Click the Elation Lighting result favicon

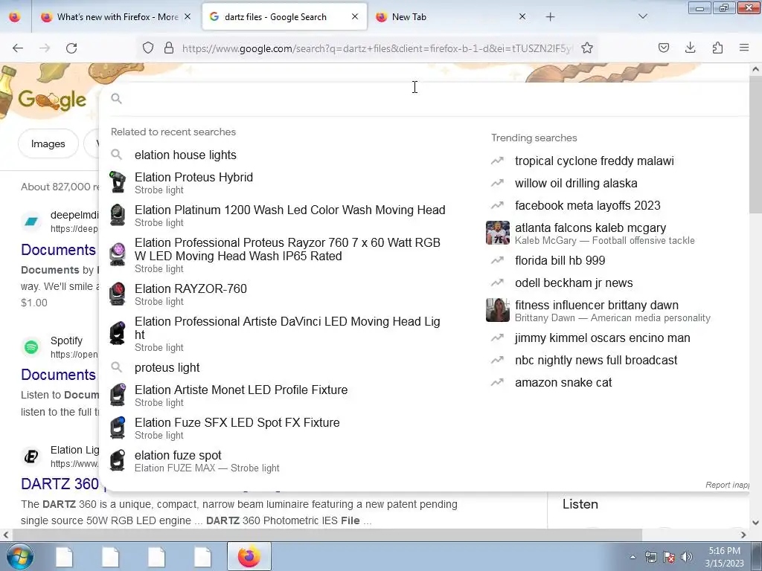[31, 457]
